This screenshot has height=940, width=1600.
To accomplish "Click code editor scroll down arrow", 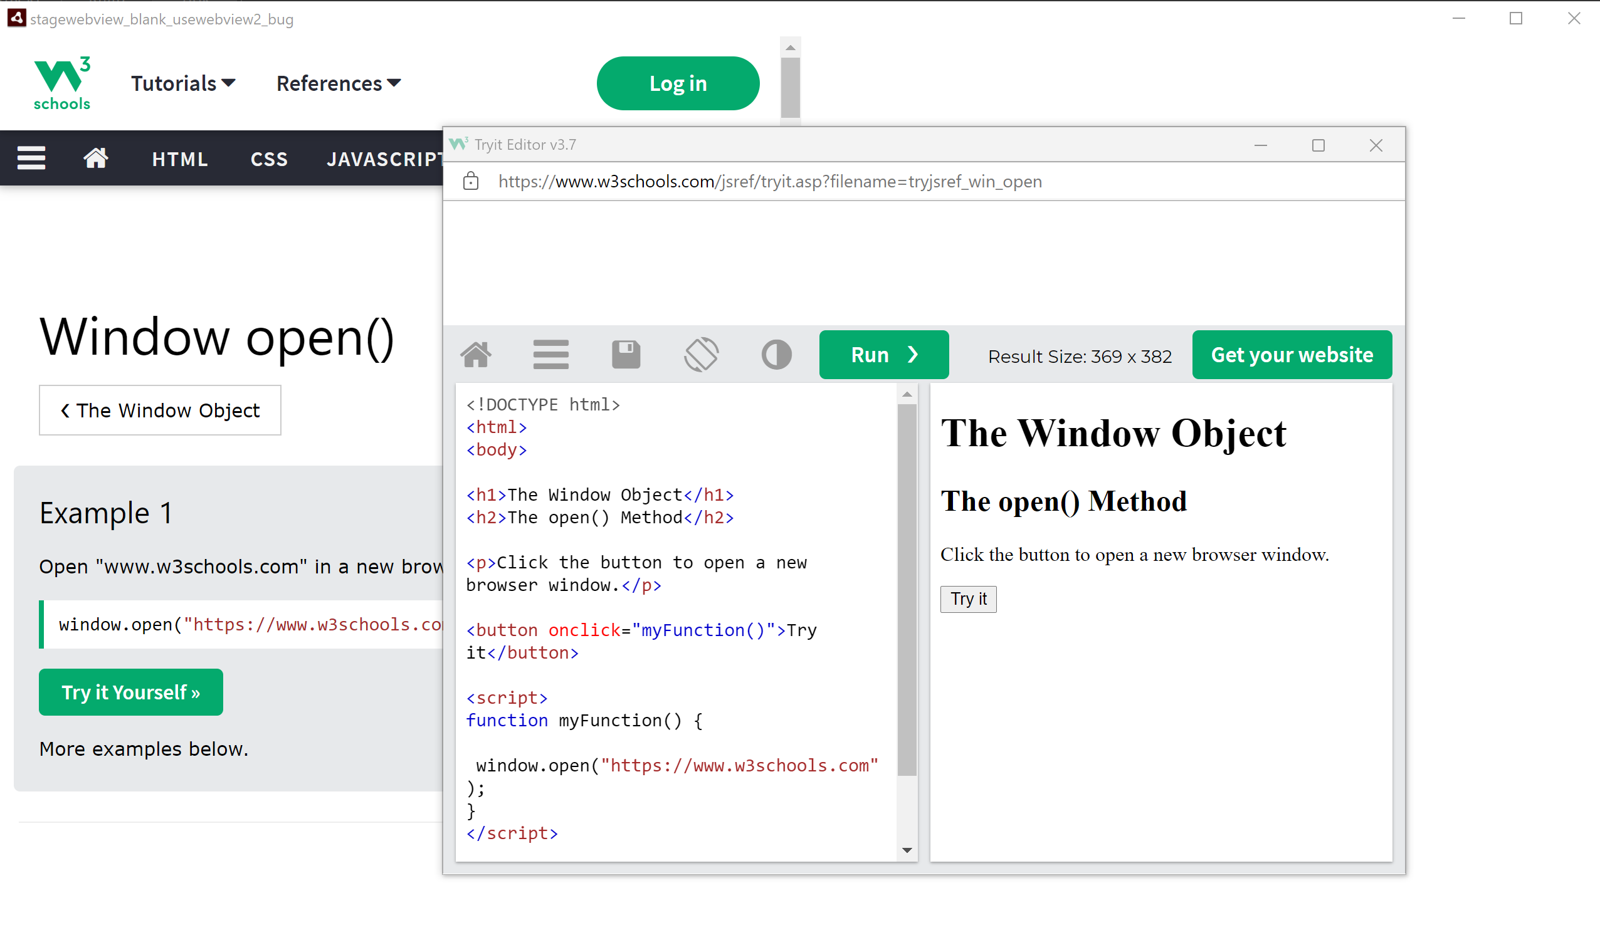I will coord(907,850).
